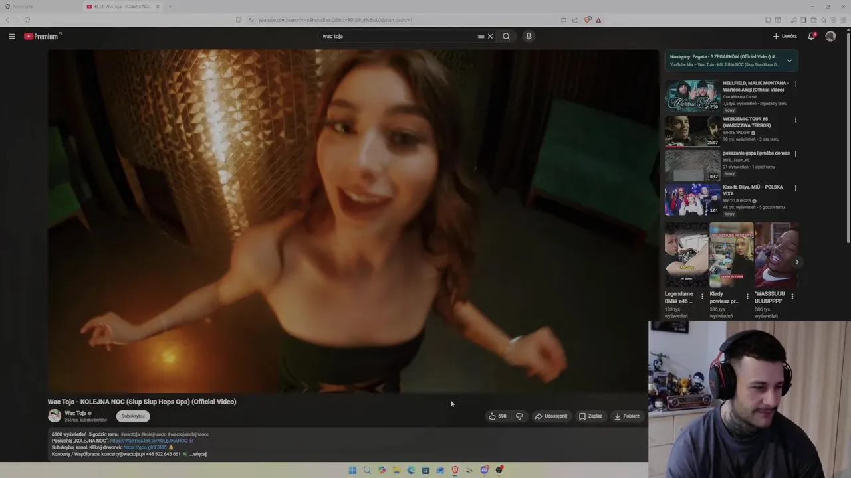Viewport: 851px width, 478px height.
Task: Close the Wac Toja browser tab
Action: [x=158, y=7]
